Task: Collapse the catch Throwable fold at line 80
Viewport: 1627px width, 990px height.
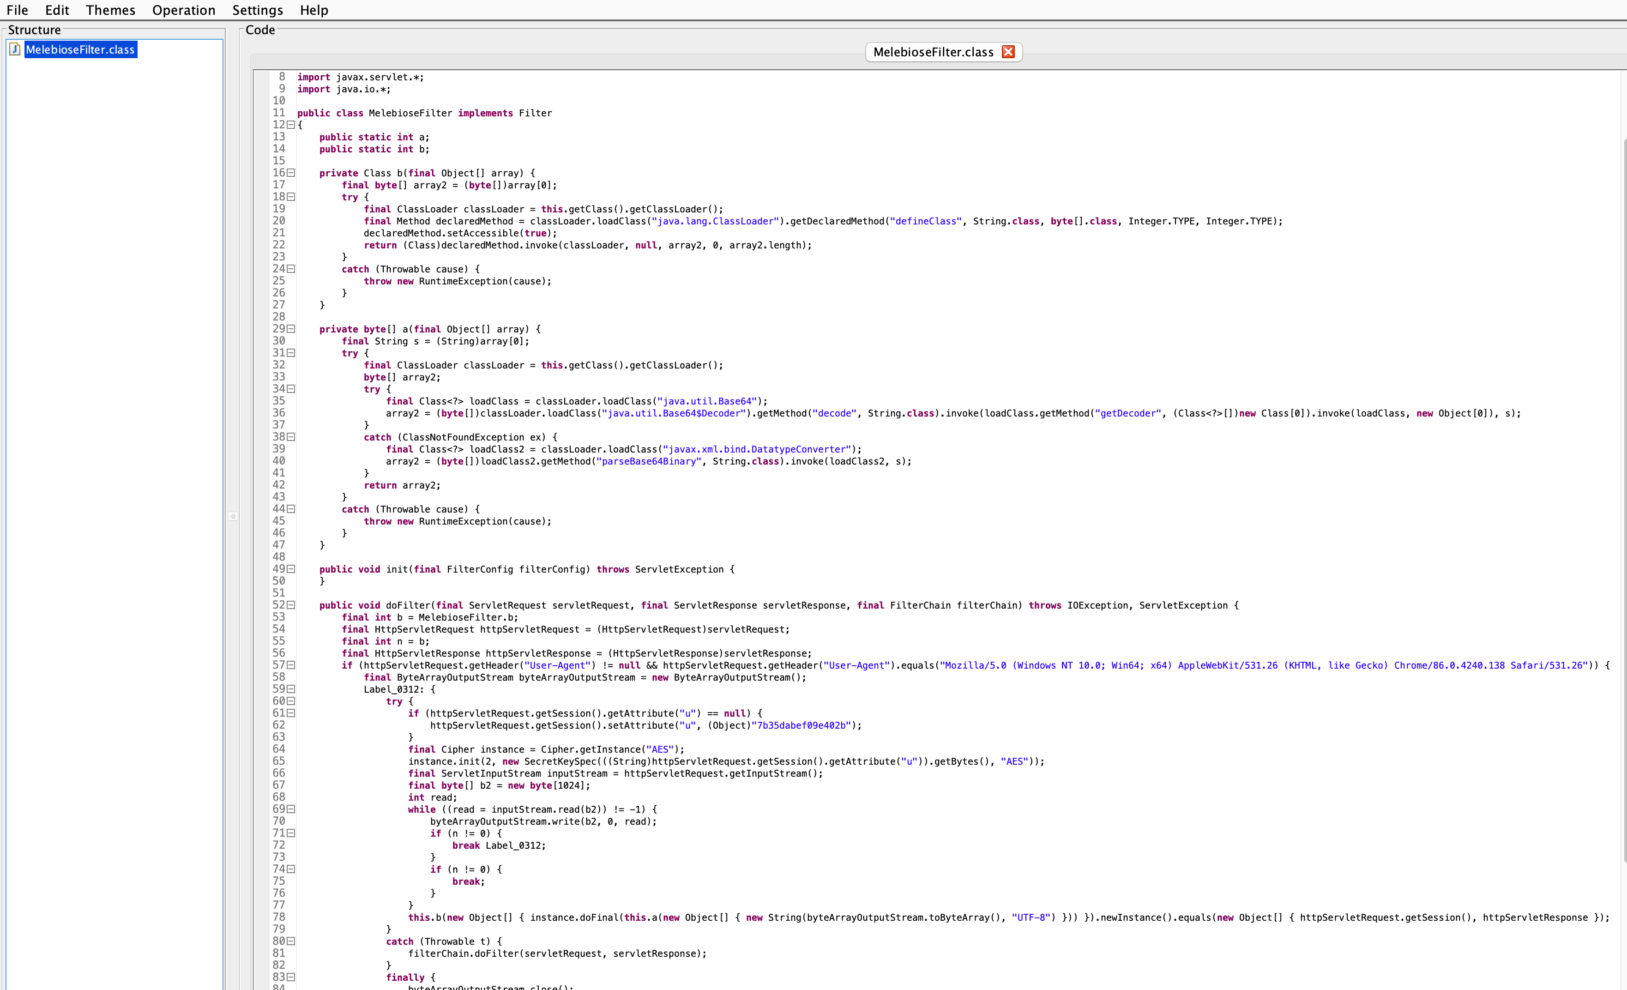Action: pyautogui.click(x=290, y=941)
